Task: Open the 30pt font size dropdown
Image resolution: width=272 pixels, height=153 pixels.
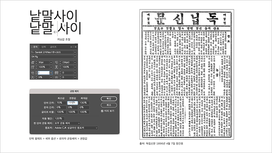Action: (51, 62)
